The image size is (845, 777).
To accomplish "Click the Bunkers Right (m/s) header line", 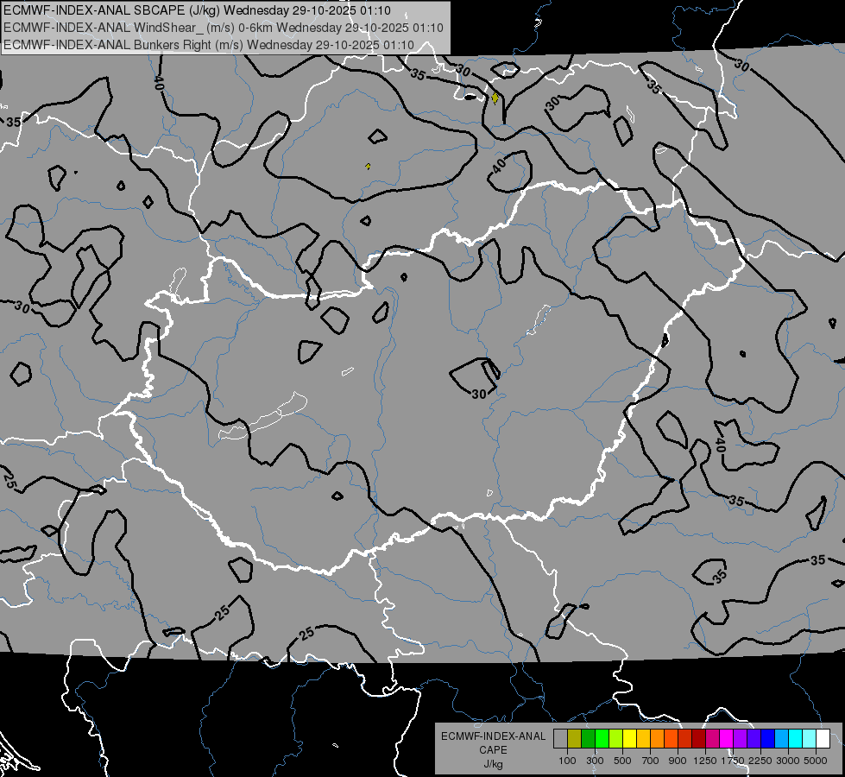I will coord(209,45).
